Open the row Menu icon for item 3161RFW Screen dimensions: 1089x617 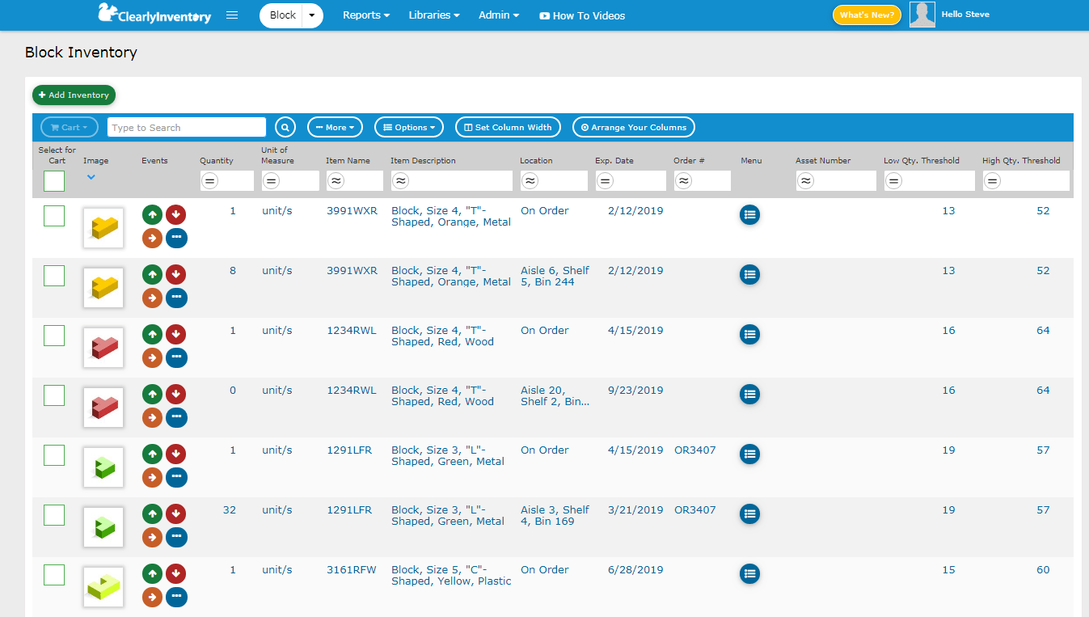coord(749,573)
